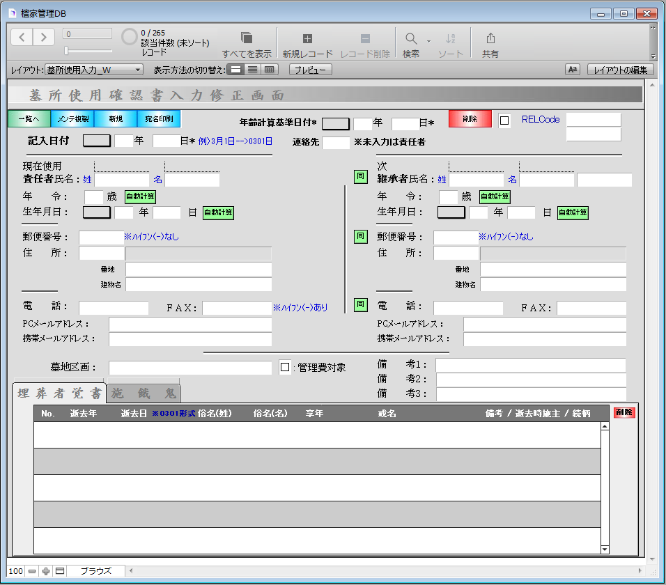
Task: Click the user's FAX input field
Action: 237,308
